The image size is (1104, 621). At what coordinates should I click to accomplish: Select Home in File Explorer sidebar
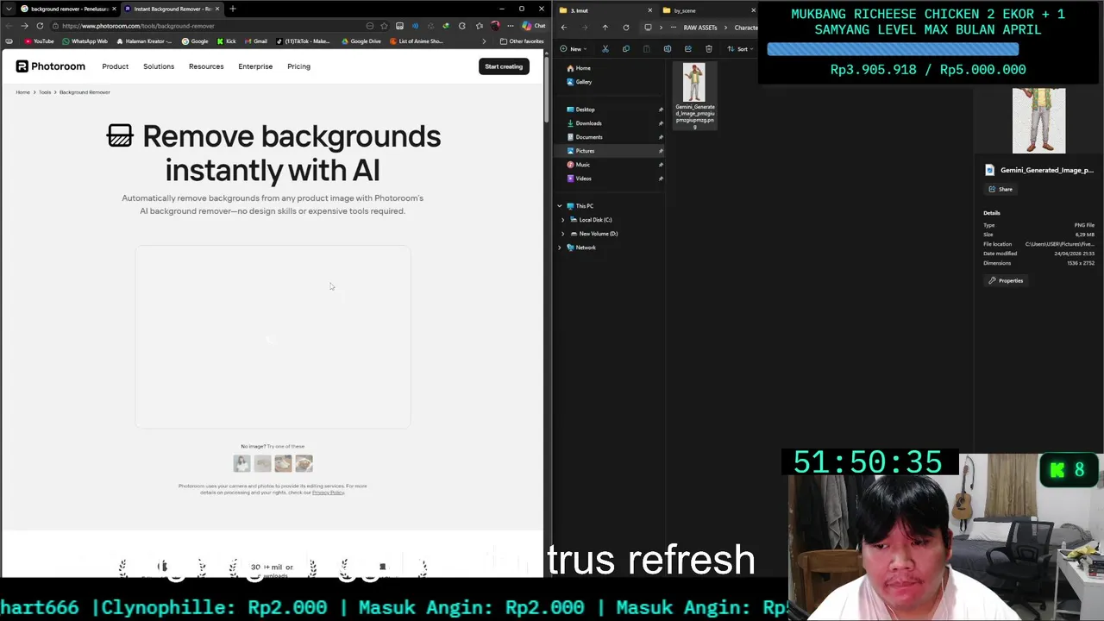point(583,68)
